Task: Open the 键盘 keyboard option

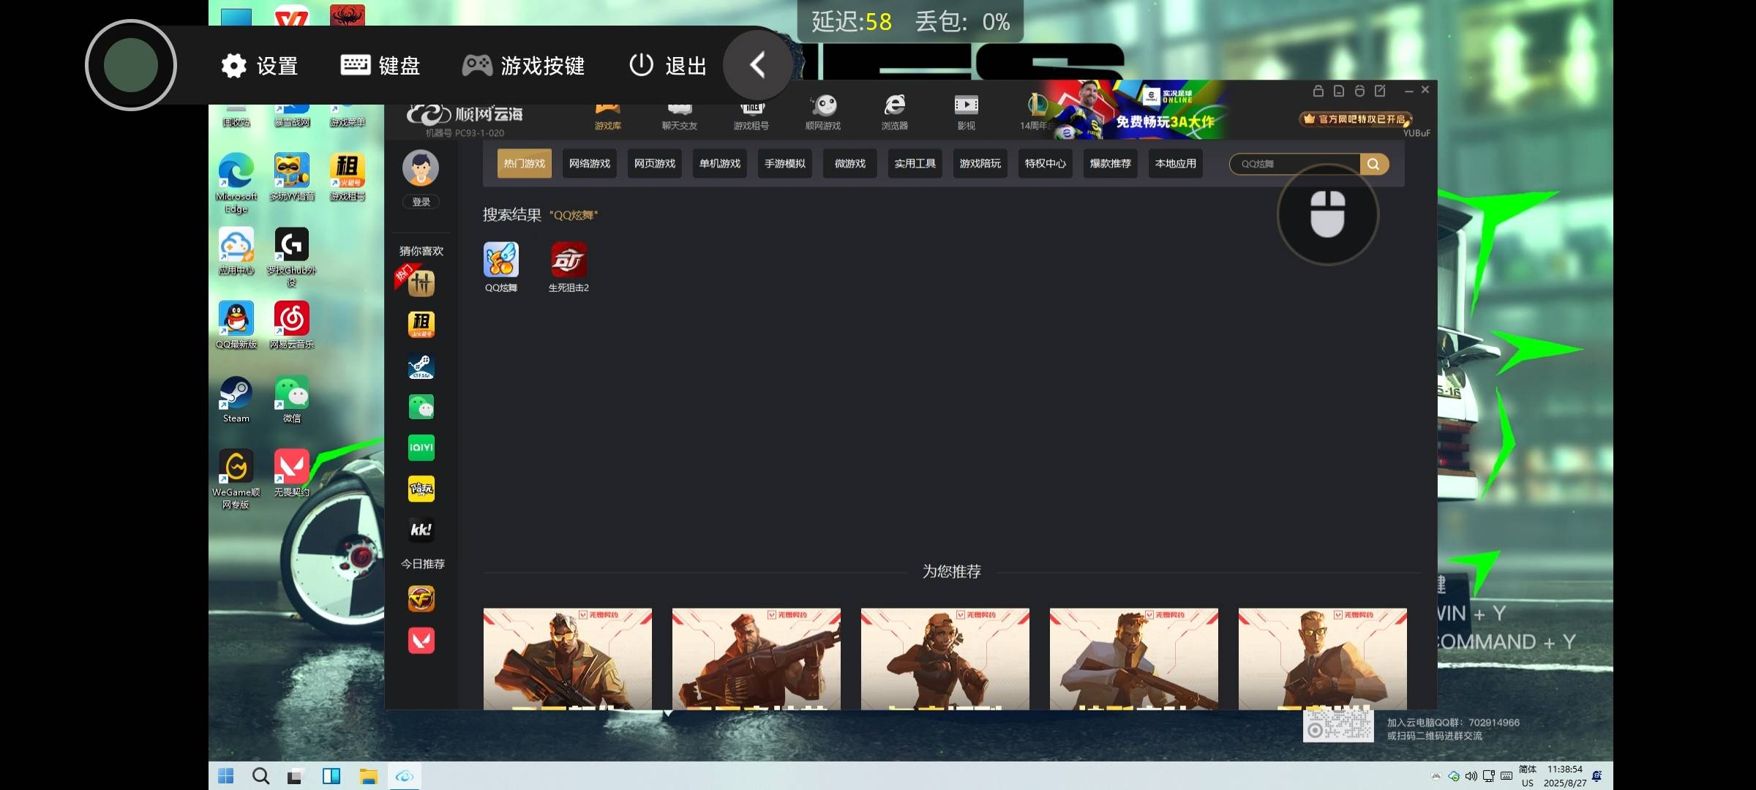Action: pyautogui.click(x=380, y=66)
